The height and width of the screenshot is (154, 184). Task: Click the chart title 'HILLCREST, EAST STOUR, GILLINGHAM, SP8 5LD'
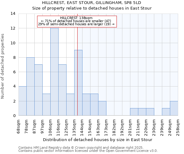click(91, 2)
